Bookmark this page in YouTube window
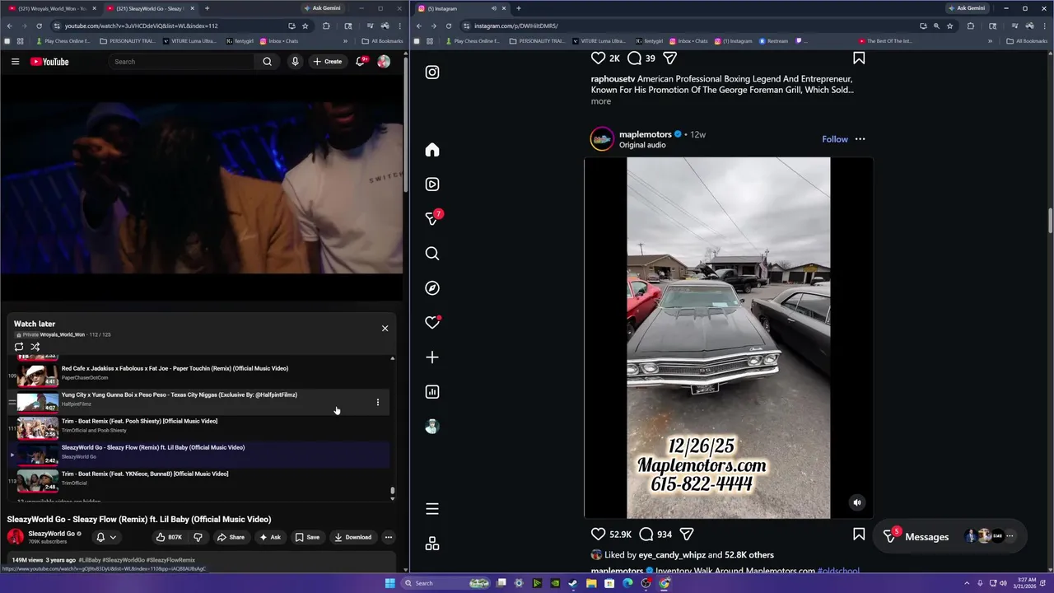Viewport: 1054px width, 593px height. 305,26
